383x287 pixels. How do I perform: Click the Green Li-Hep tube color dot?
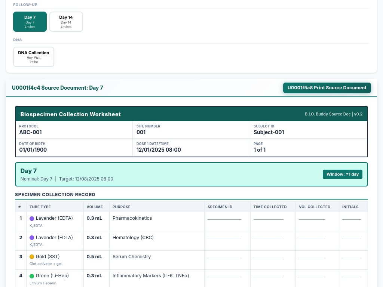click(32, 276)
